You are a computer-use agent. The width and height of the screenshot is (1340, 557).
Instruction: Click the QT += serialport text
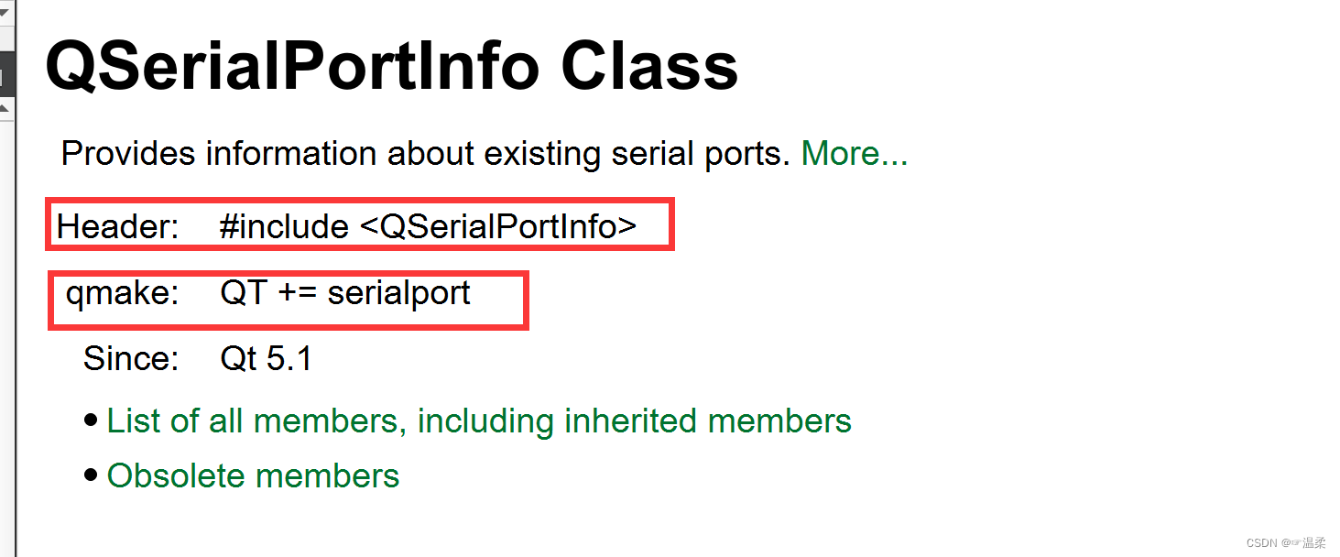click(345, 293)
